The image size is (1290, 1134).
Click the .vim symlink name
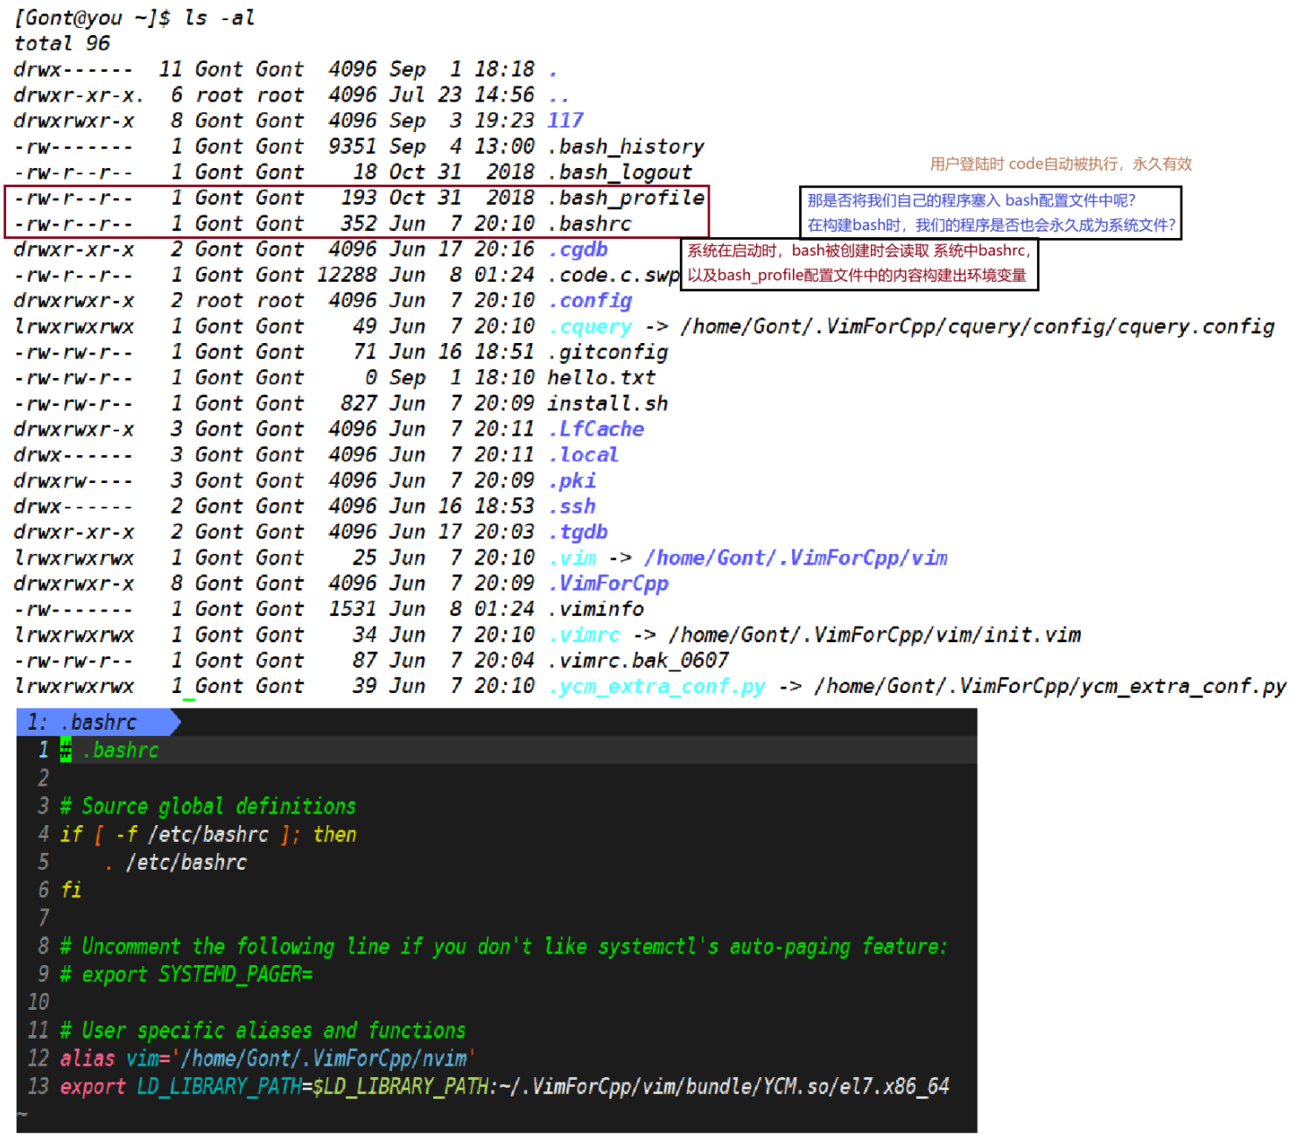pos(572,557)
